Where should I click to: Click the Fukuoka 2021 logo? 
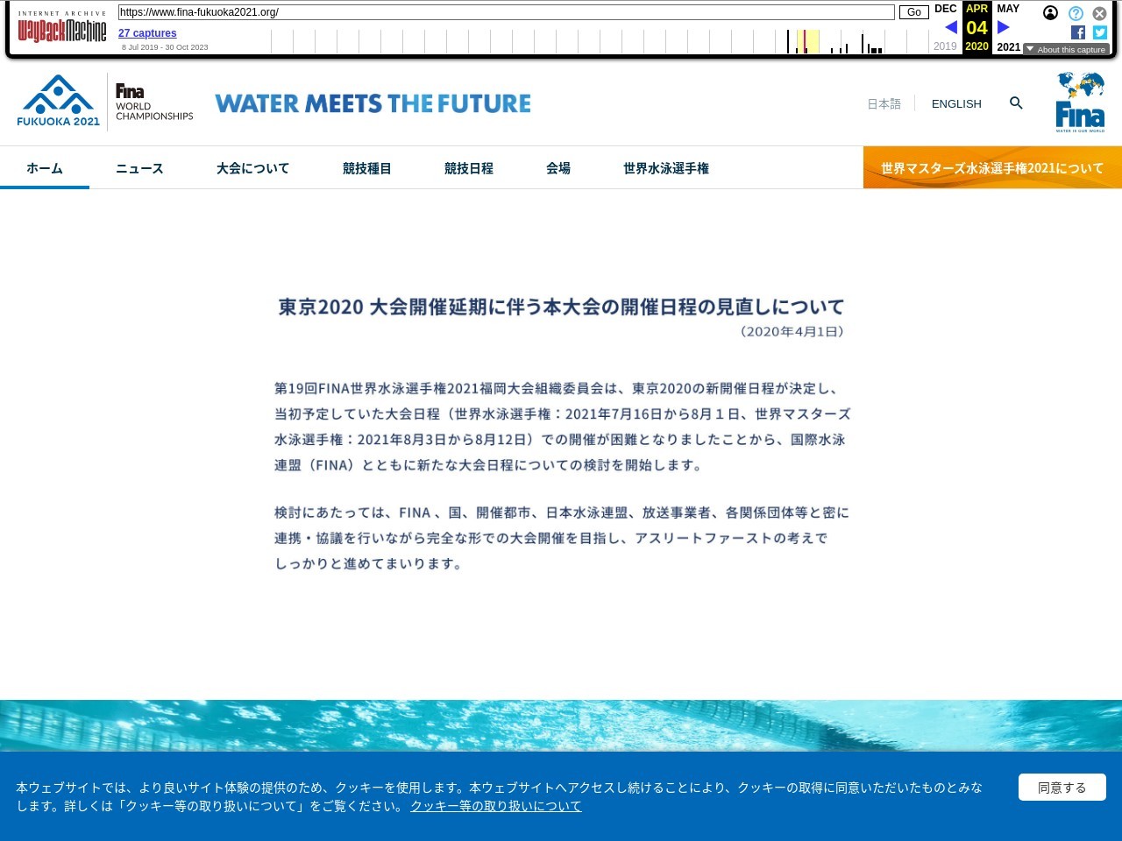click(59, 102)
